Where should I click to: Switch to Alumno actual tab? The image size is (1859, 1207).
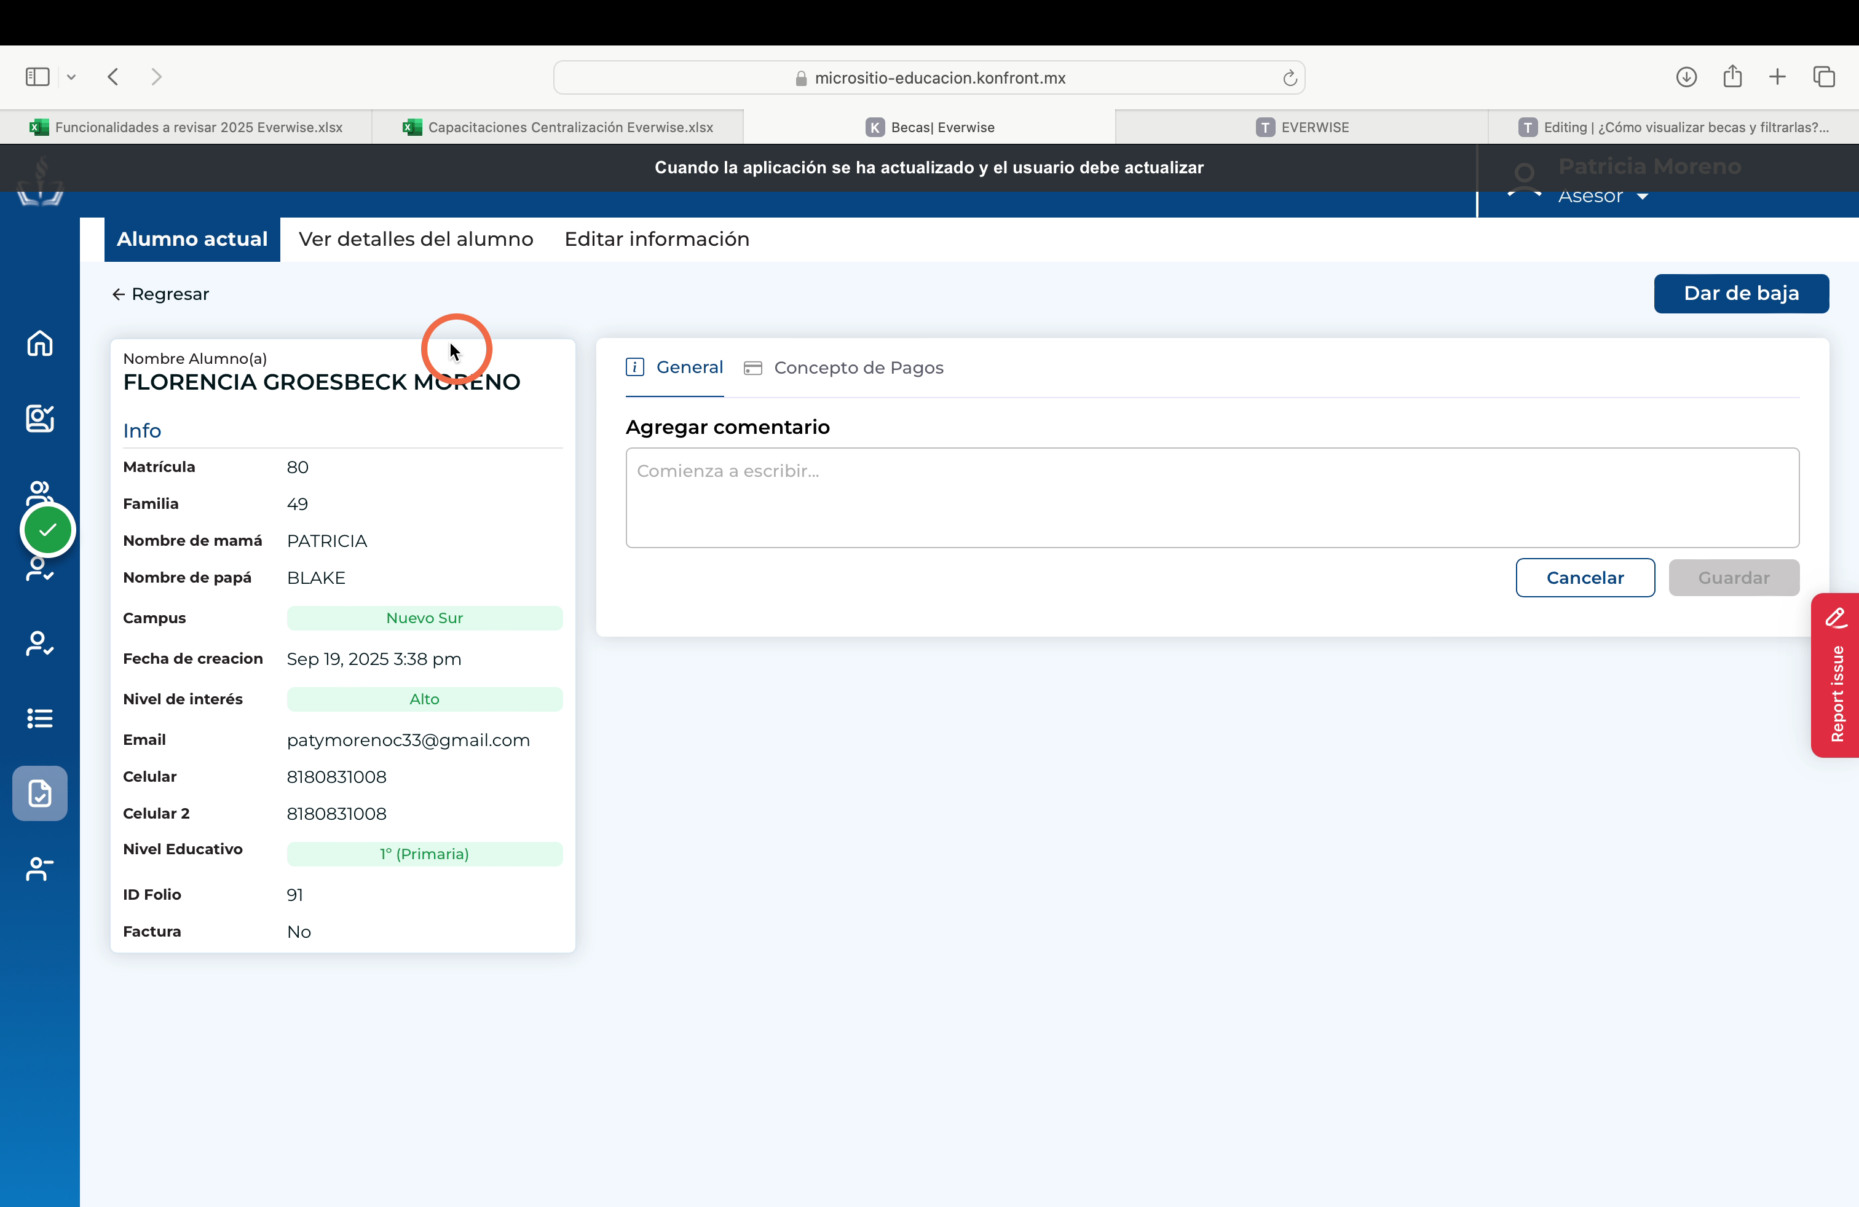pyautogui.click(x=192, y=239)
